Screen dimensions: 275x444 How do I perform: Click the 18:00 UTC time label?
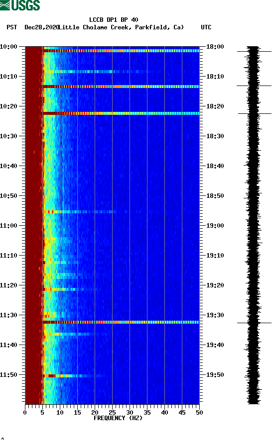(215, 46)
